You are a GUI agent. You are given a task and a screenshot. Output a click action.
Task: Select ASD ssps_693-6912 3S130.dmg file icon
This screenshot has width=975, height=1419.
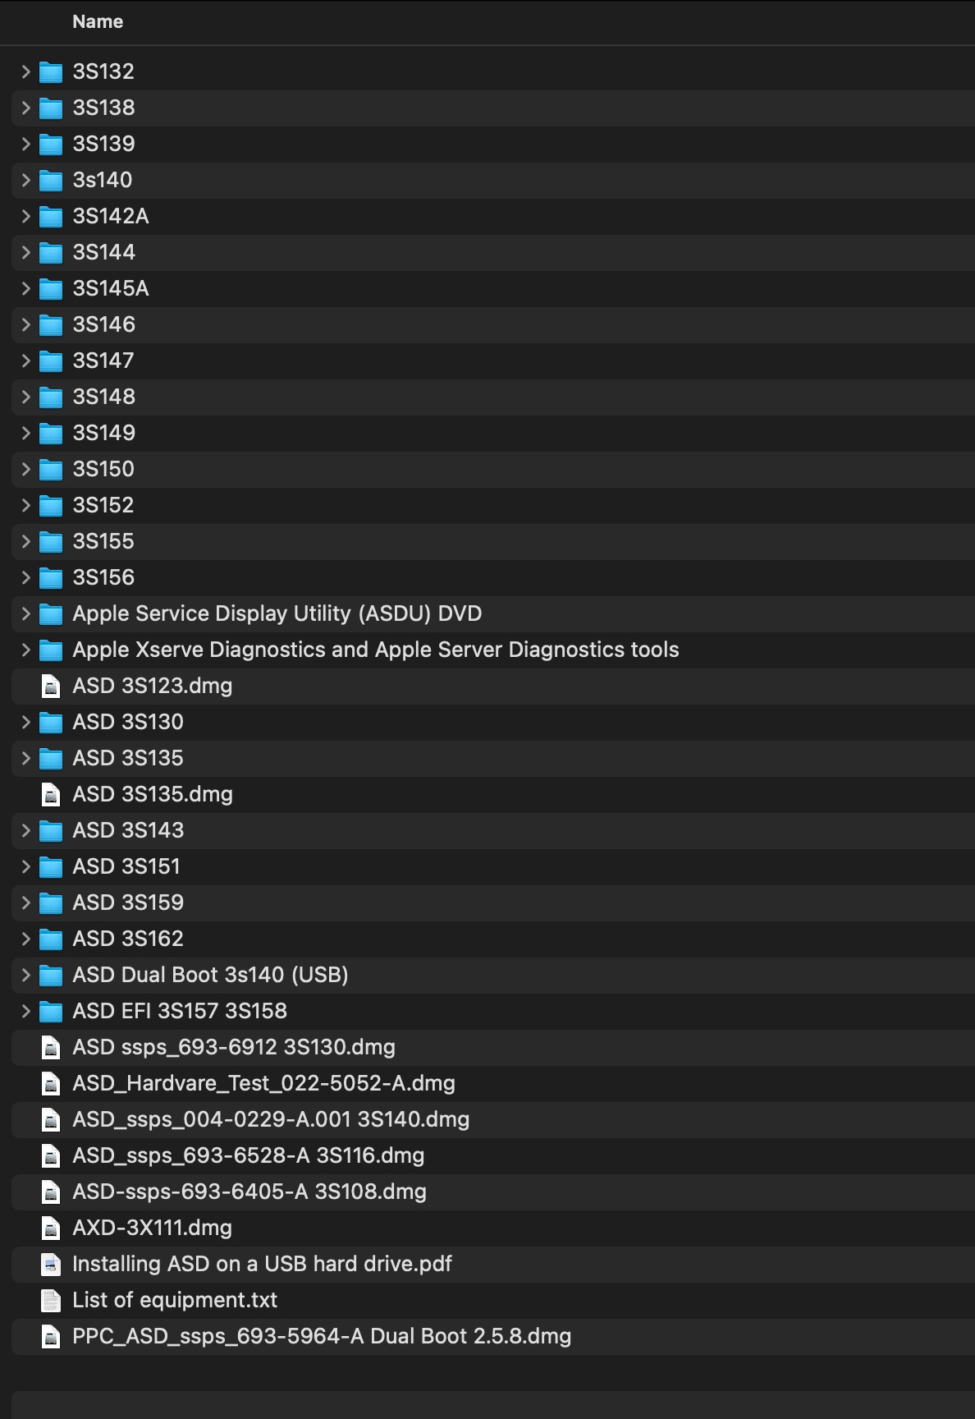pos(51,1048)
